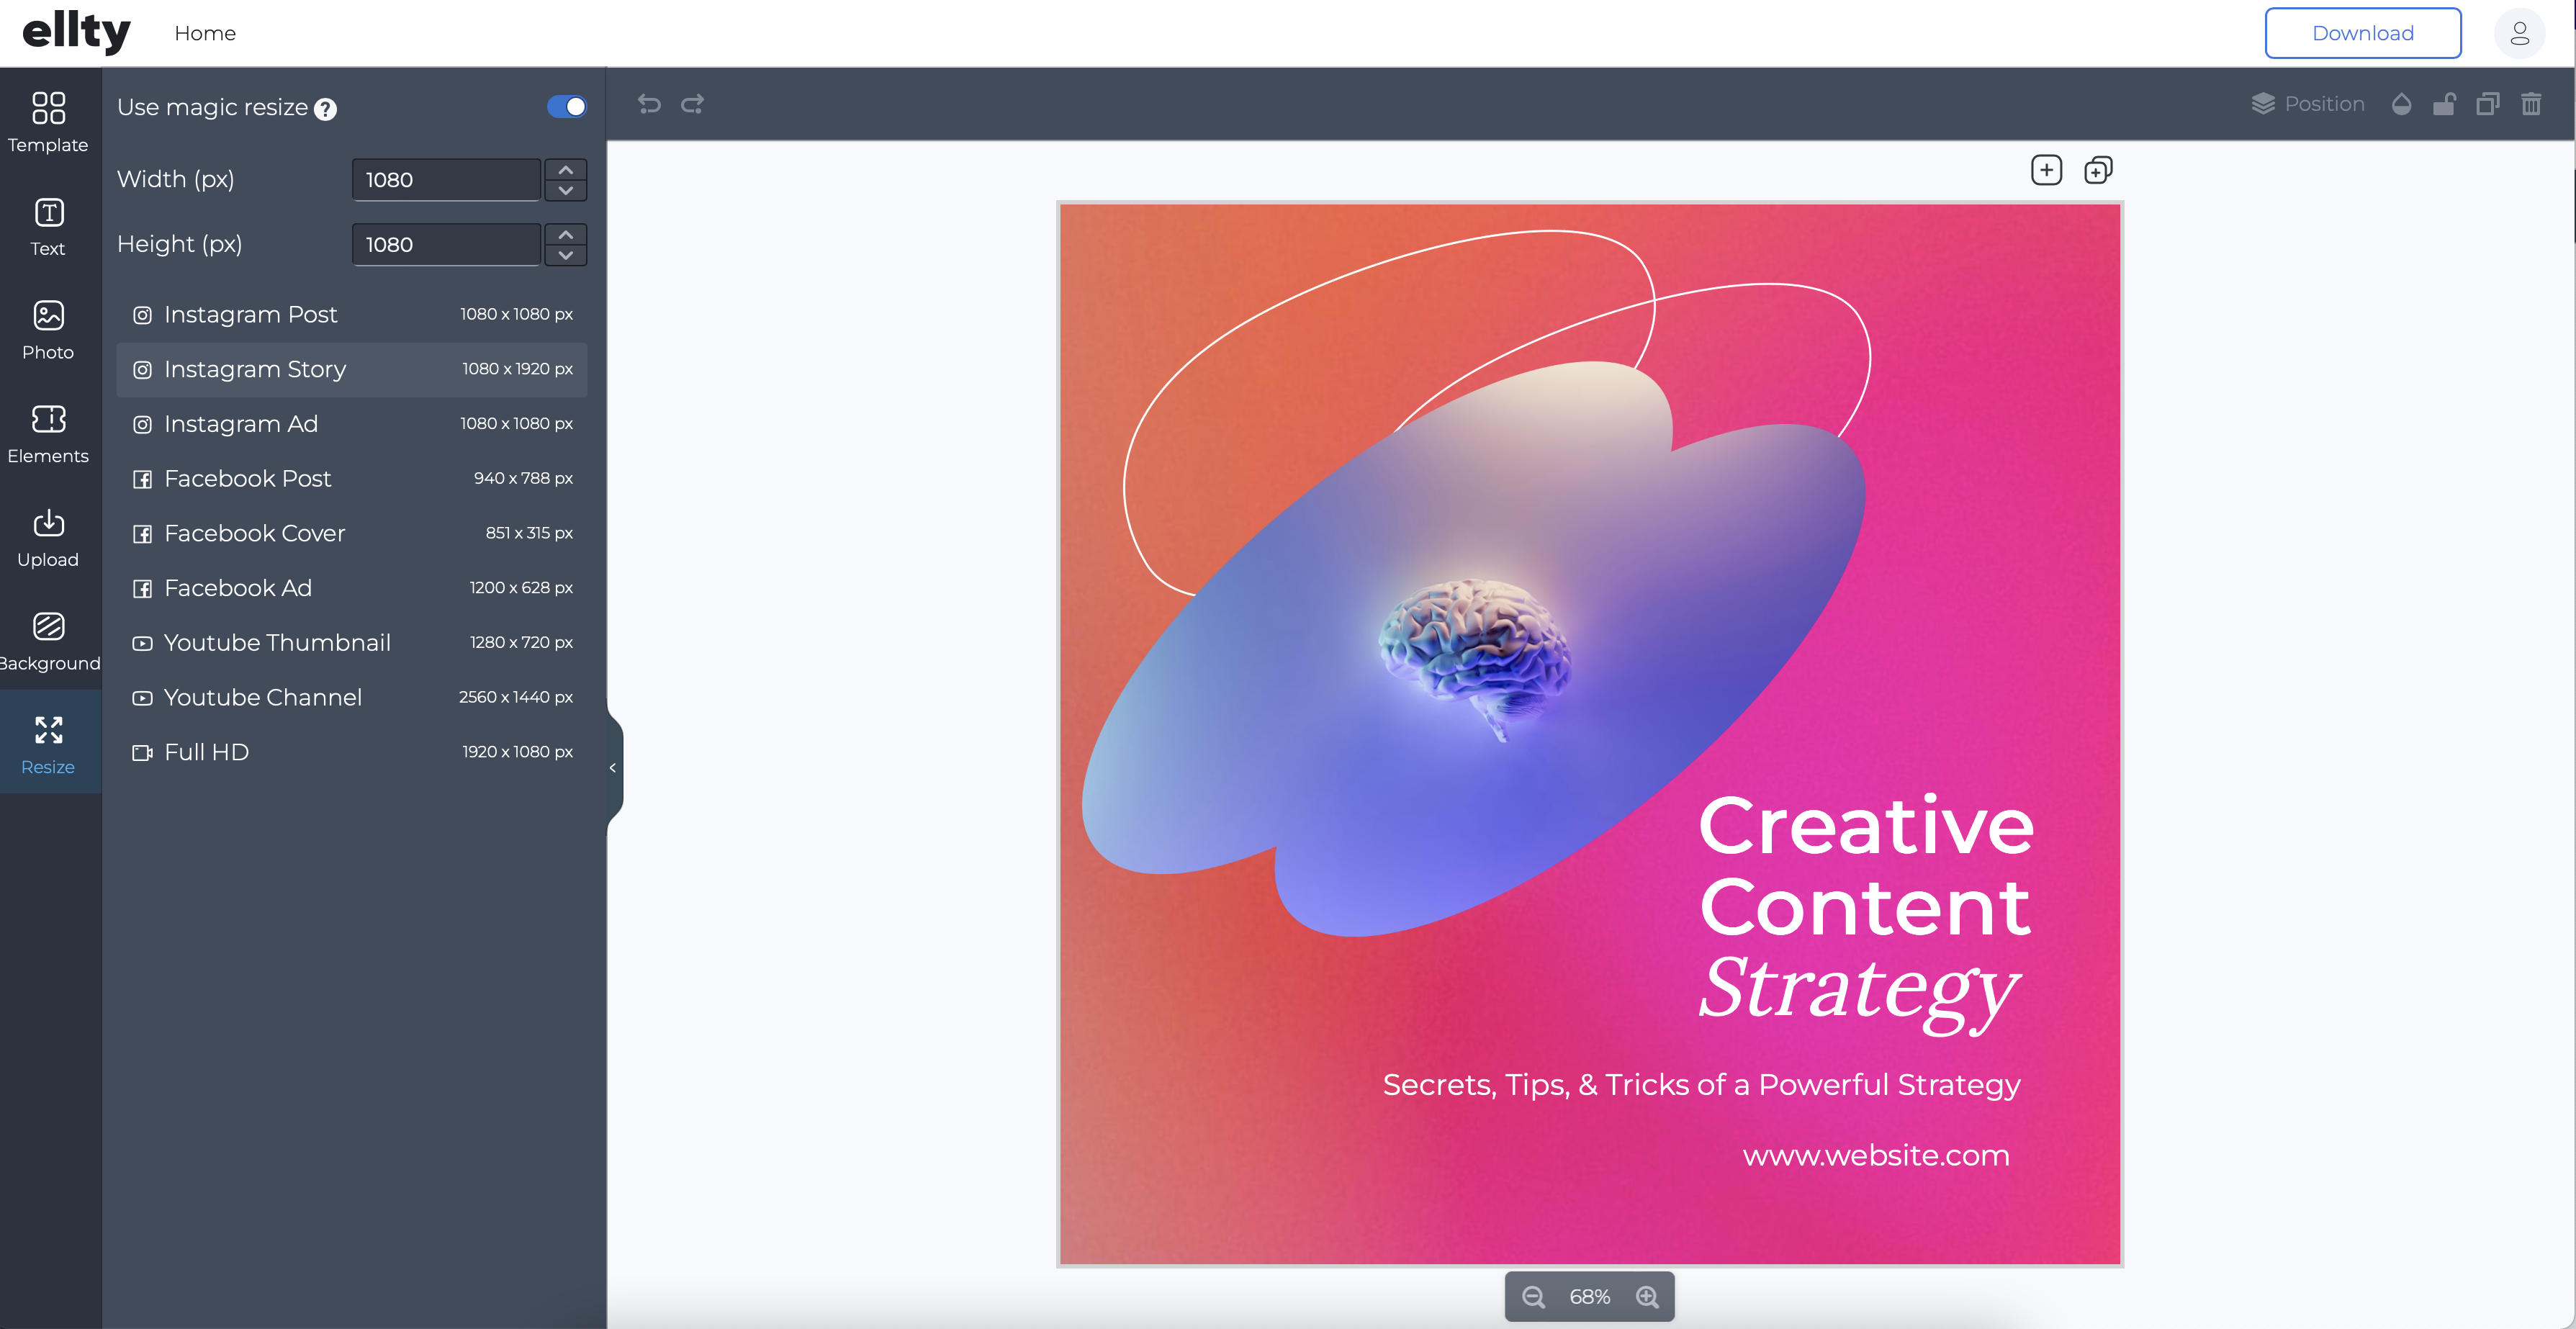Image resolution: width=2576 pixels, height=1329 pixels.
Task: Click the undo arrow in the toolbar
Action: pyautogui.click(x=649, y=104)
